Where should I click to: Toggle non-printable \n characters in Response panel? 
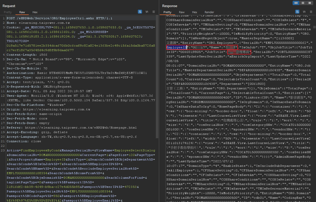click(x=304, y=12)
